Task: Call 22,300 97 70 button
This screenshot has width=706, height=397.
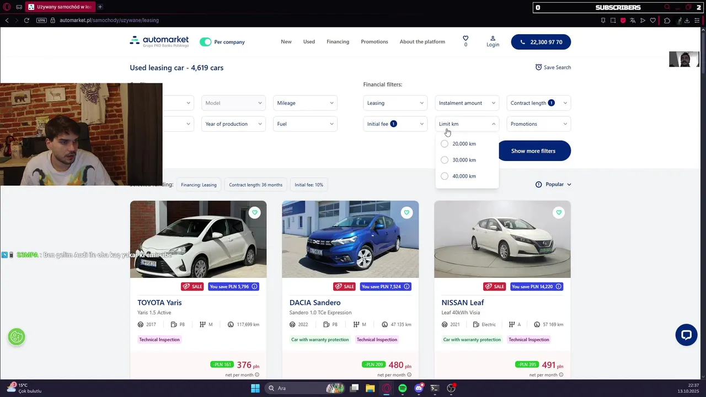Action: (x=541, y=42)
